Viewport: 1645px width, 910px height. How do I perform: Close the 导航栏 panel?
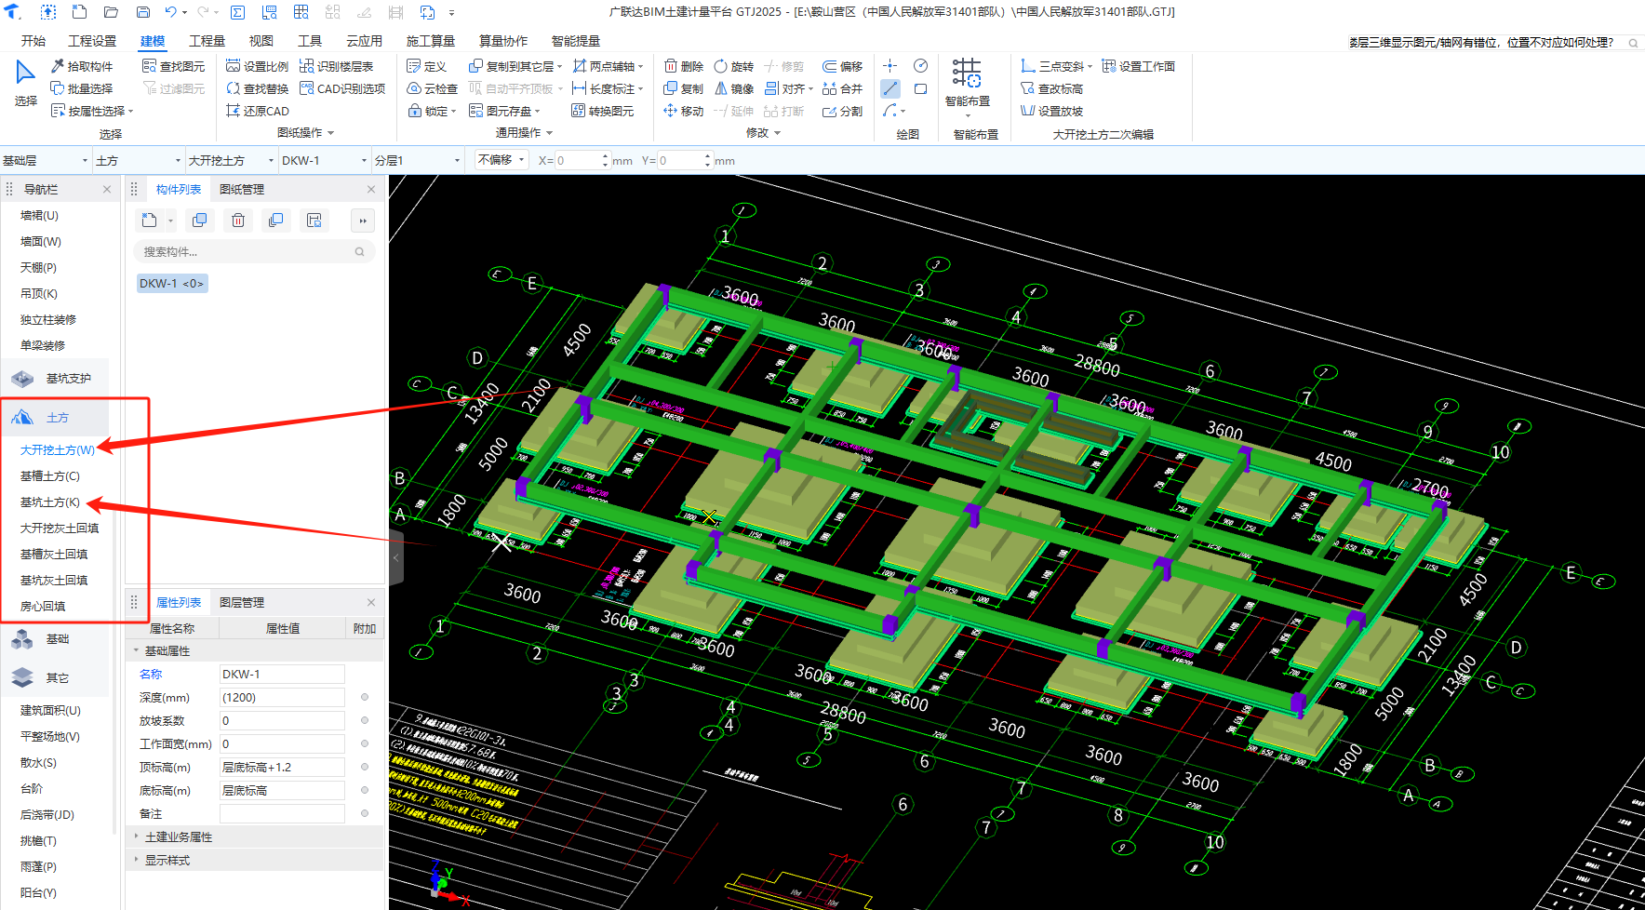click(107, 189)
